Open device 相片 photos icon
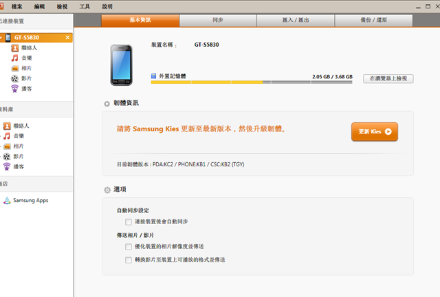This screenshot has width=440, height=297. (x=14, y=68)
